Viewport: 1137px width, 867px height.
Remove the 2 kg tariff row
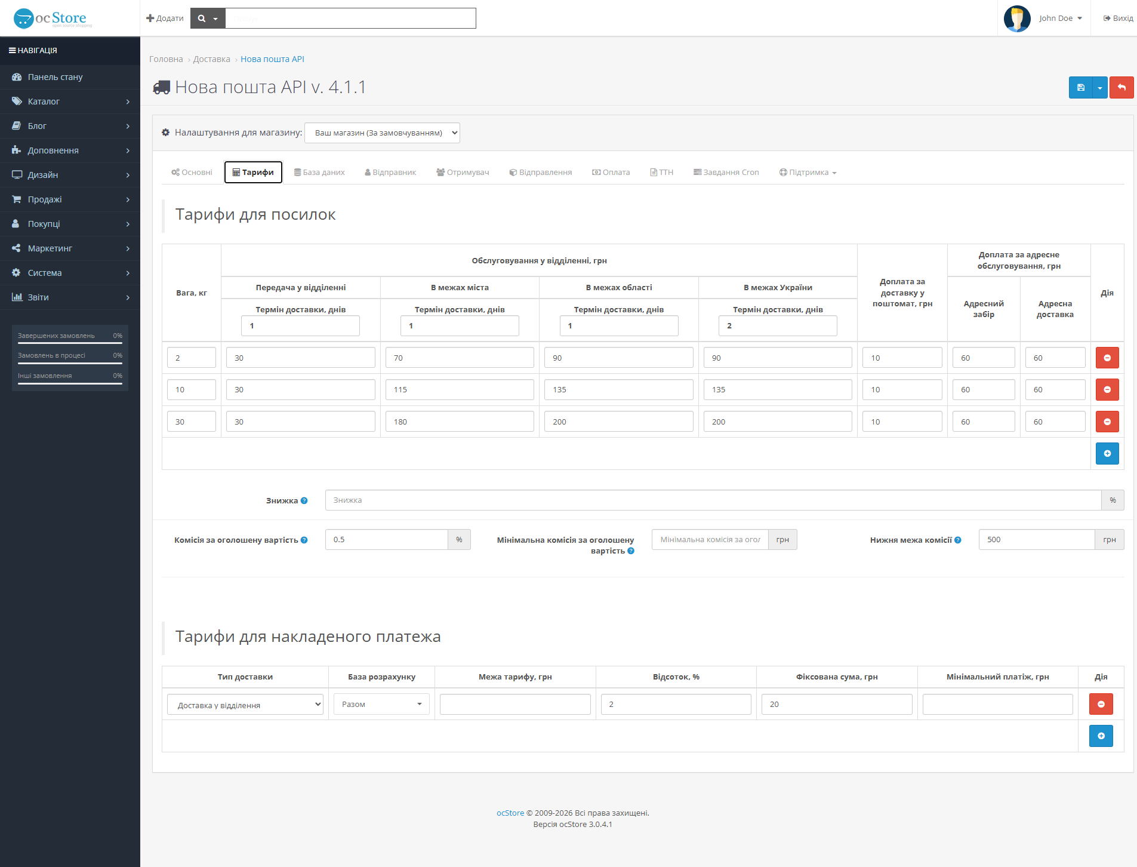pyautogui.click(x=1107, y=358)
